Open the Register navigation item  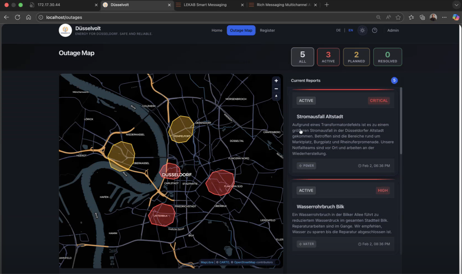[267, 30]
